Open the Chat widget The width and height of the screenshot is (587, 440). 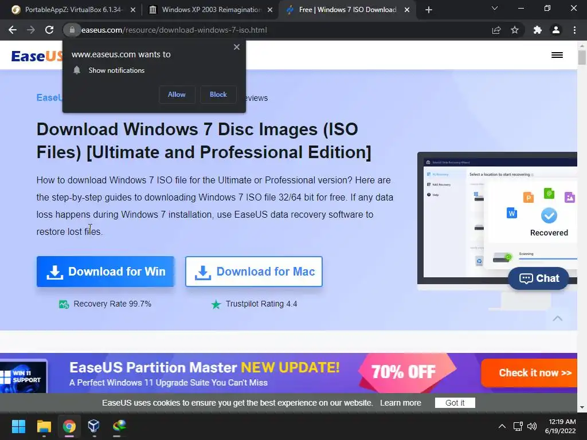pos(539,278)
